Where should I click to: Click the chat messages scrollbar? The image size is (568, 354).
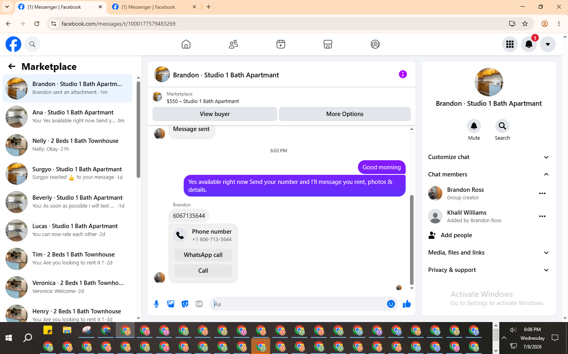(x=412, y=240)
